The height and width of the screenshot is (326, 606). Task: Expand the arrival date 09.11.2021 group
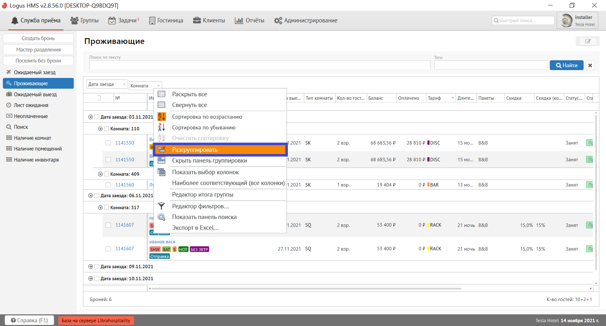pyautogui.click(x=91, y=267)
